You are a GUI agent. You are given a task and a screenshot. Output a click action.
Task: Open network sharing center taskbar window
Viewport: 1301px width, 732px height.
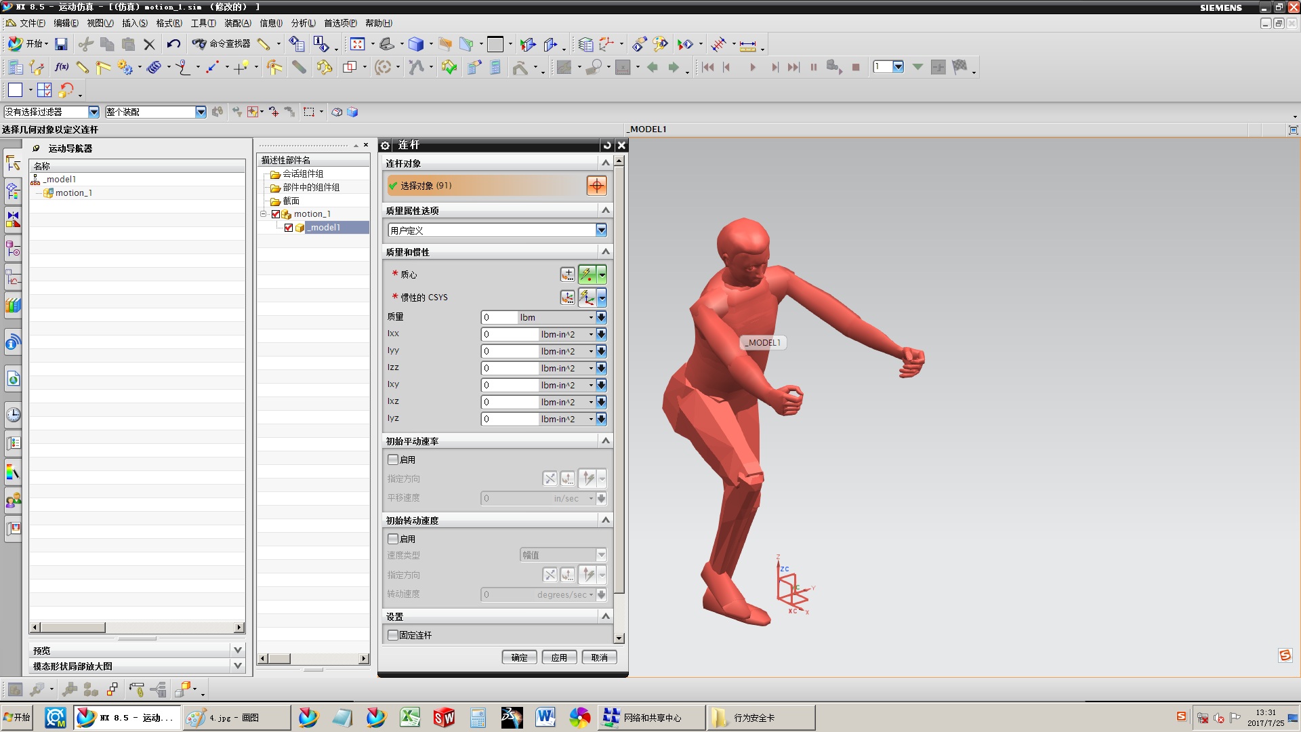point(651,717)
